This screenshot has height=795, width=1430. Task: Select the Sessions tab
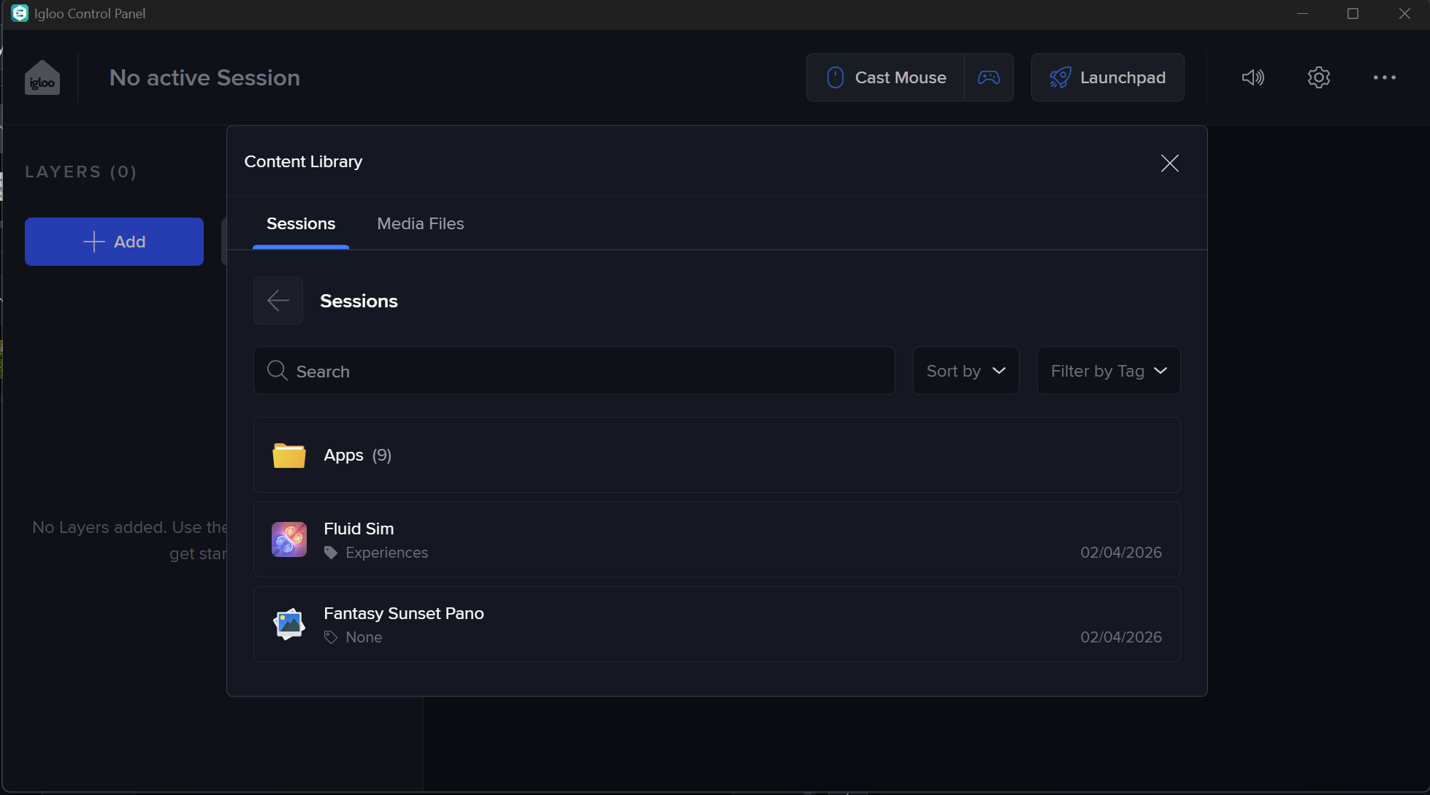point(301,223)
